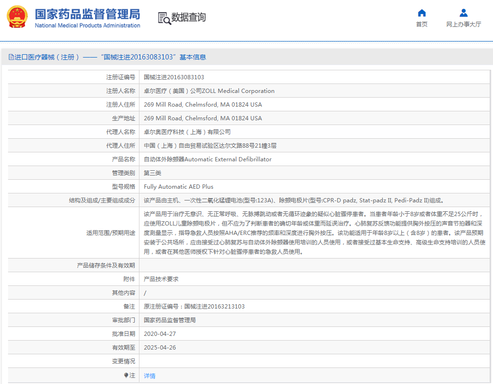Image resolution: width=493 pixels, height=384 pixels.
Task: Click 卓尔奥医疗科技（上海）有限公司 agent name
Action: point(187,132)
